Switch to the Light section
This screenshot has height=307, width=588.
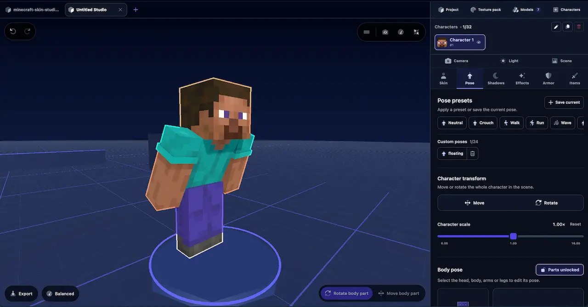point(509,61)
